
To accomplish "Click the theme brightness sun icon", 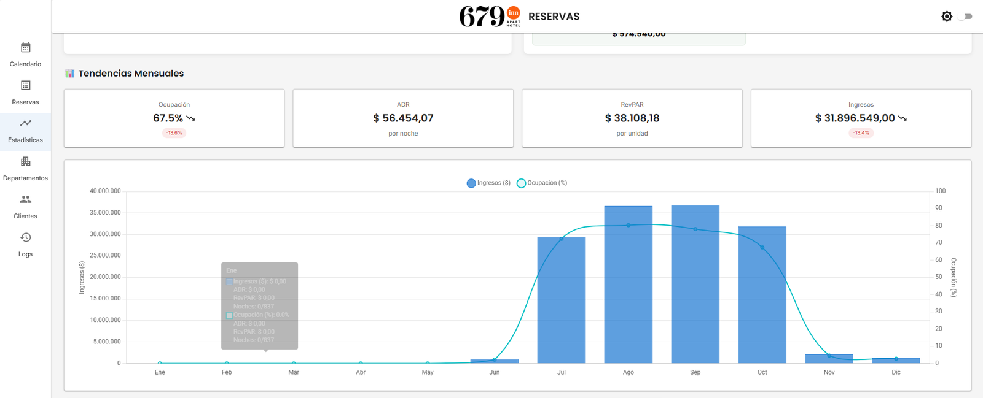I will (x=947, y=17).
